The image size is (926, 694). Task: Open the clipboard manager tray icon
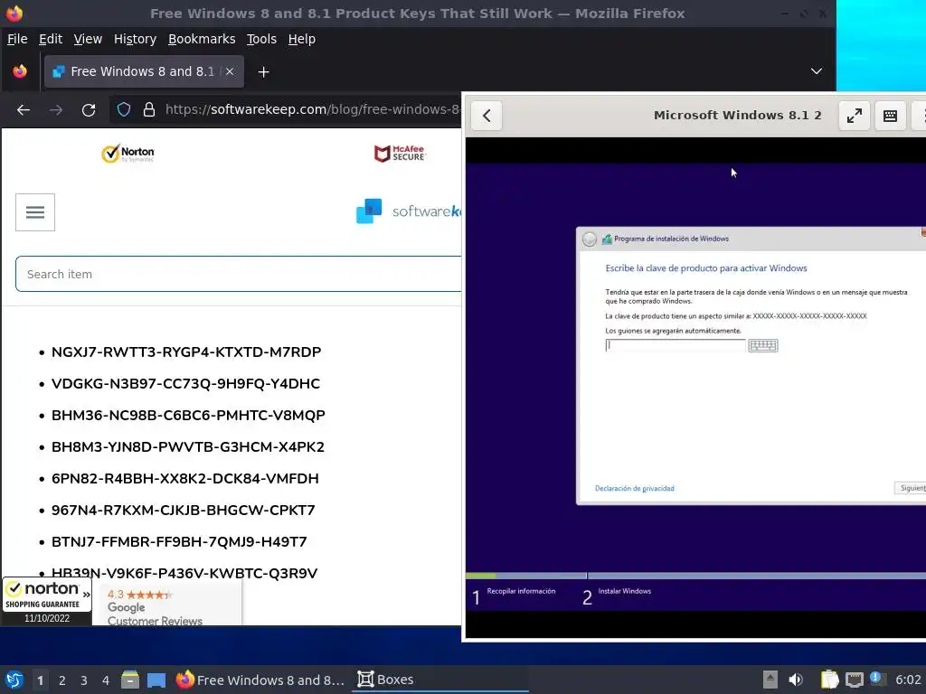tap(829, 680)
